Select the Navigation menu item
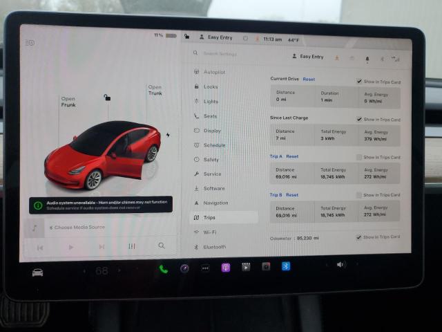Screen dimensions: 442x332 (211, 203)
